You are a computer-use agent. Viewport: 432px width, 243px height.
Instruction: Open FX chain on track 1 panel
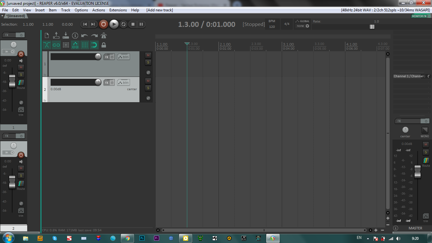107,57
